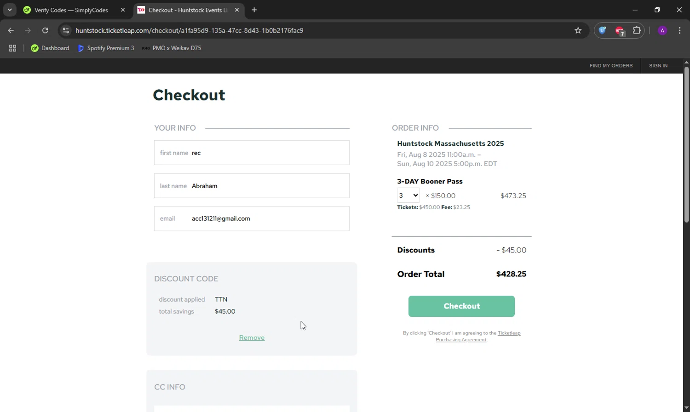Restore down the browser window
Viewport: 690px width, 412px height.
pos(657,10)
